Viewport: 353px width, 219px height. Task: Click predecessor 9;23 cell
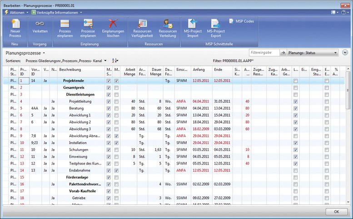tap(35, 143)
